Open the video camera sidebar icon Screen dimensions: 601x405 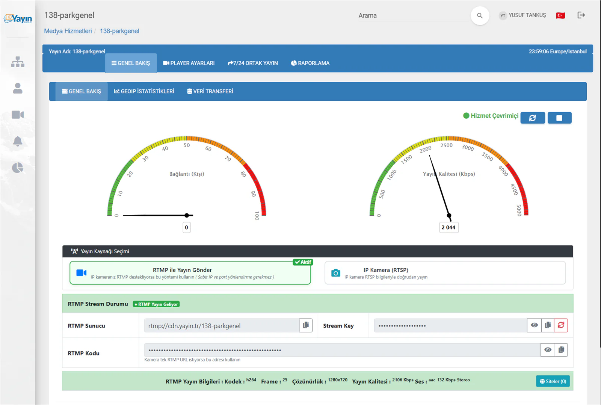(18, 115)
